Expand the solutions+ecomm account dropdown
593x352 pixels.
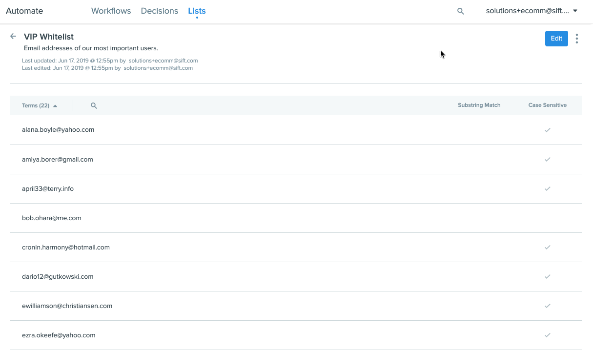tap(532, 11)
